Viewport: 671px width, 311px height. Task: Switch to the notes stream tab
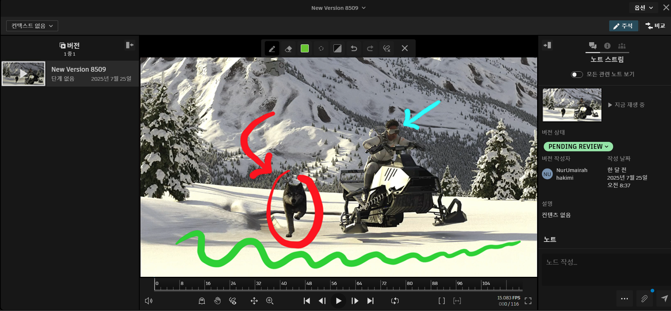pyautogui.click(x=593, y=46)
